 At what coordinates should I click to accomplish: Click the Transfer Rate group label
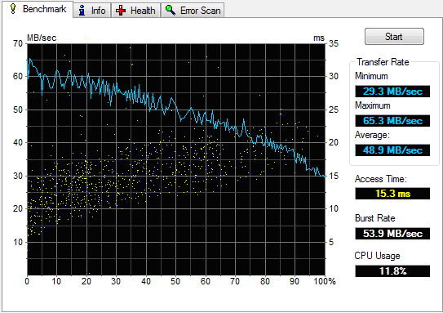pos(383,62)
